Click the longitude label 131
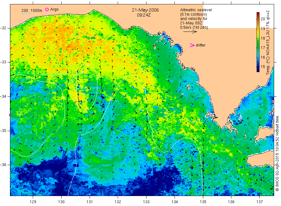281x206 pixels. [90, 202]
